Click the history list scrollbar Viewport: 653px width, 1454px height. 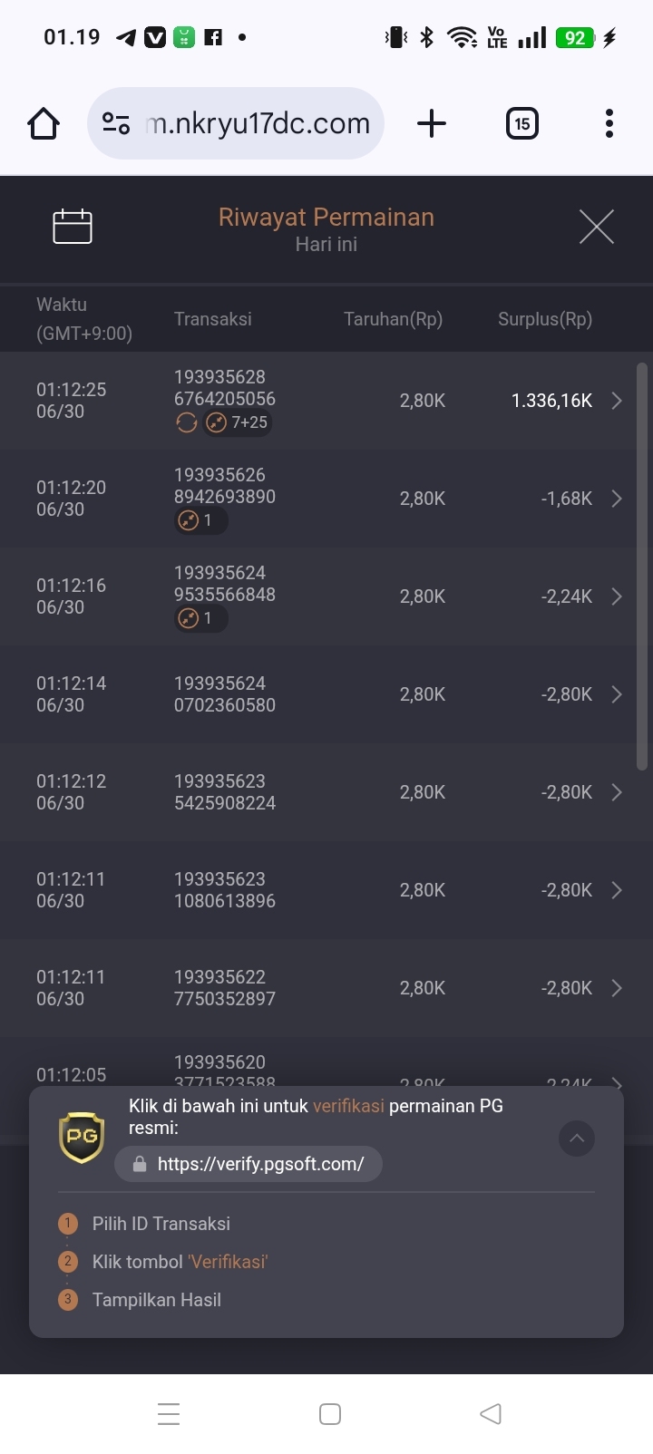point(642,567)
